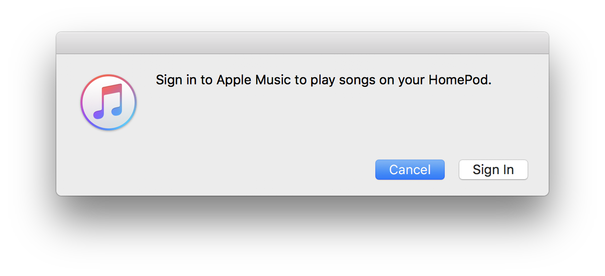
Task: Dismiss the Apple Music sign-in dialog
Action: pyautogui.click(x=410, y=170)
